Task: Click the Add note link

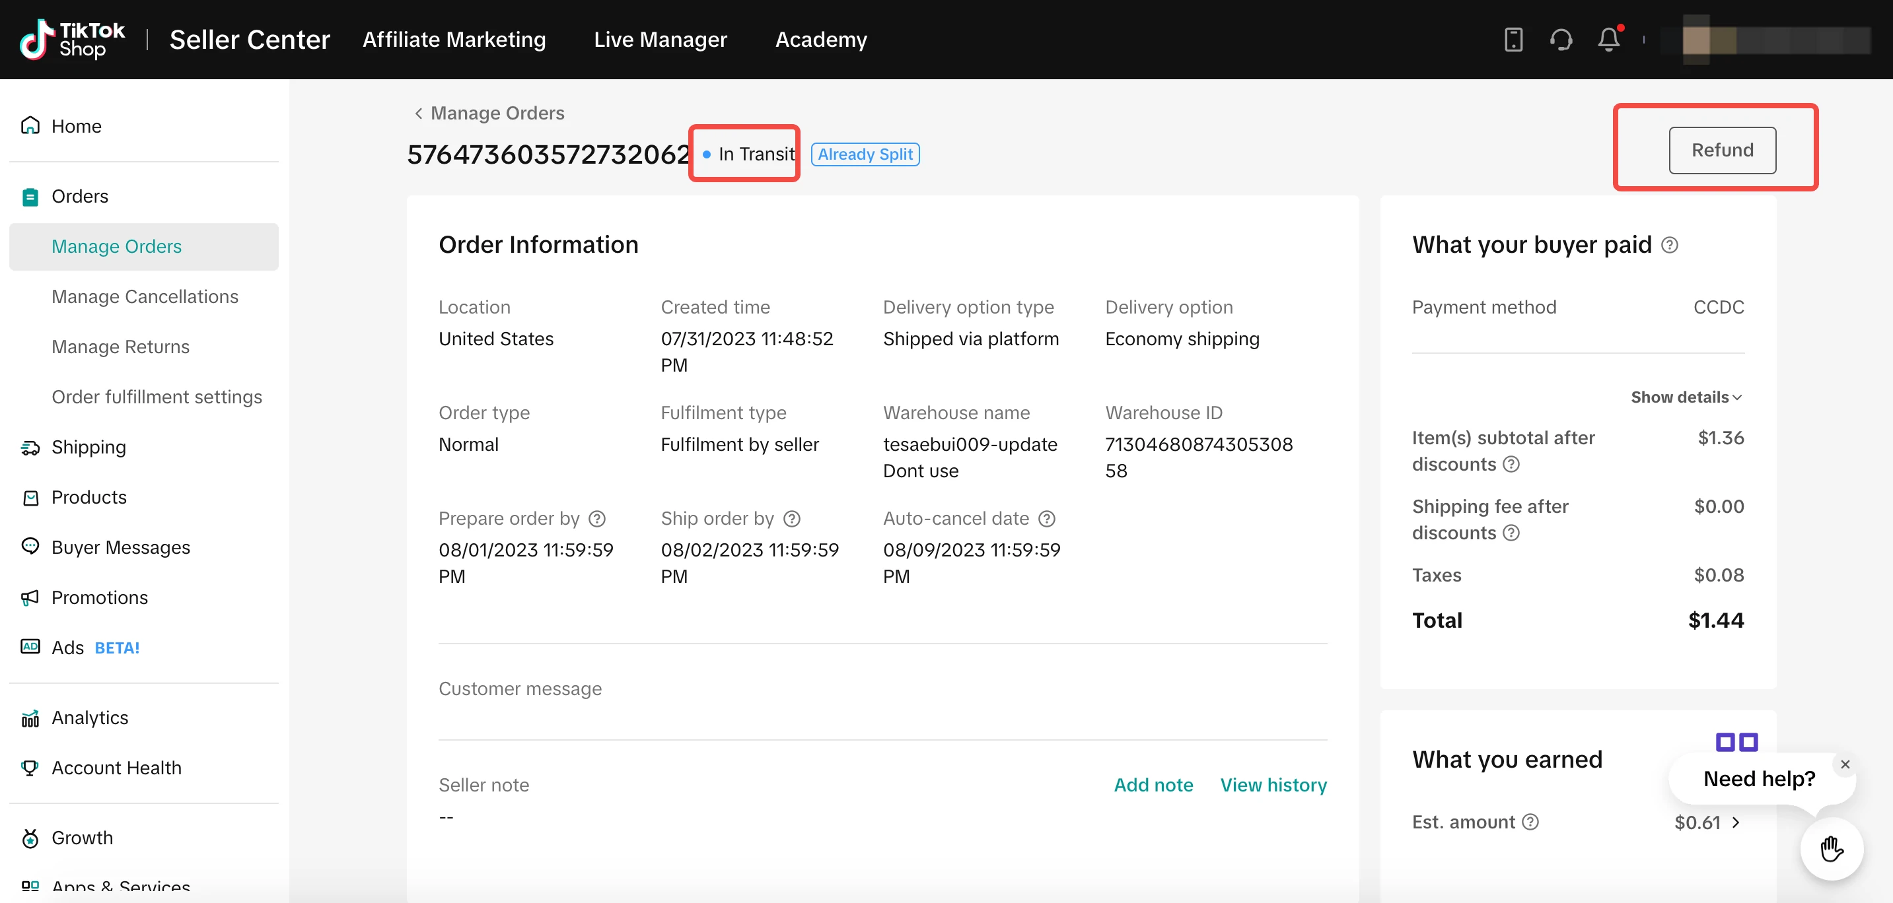Action: [1153, 785]
